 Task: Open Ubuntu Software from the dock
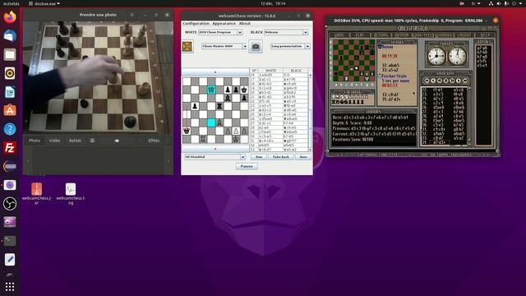click(x=10, y=110)
